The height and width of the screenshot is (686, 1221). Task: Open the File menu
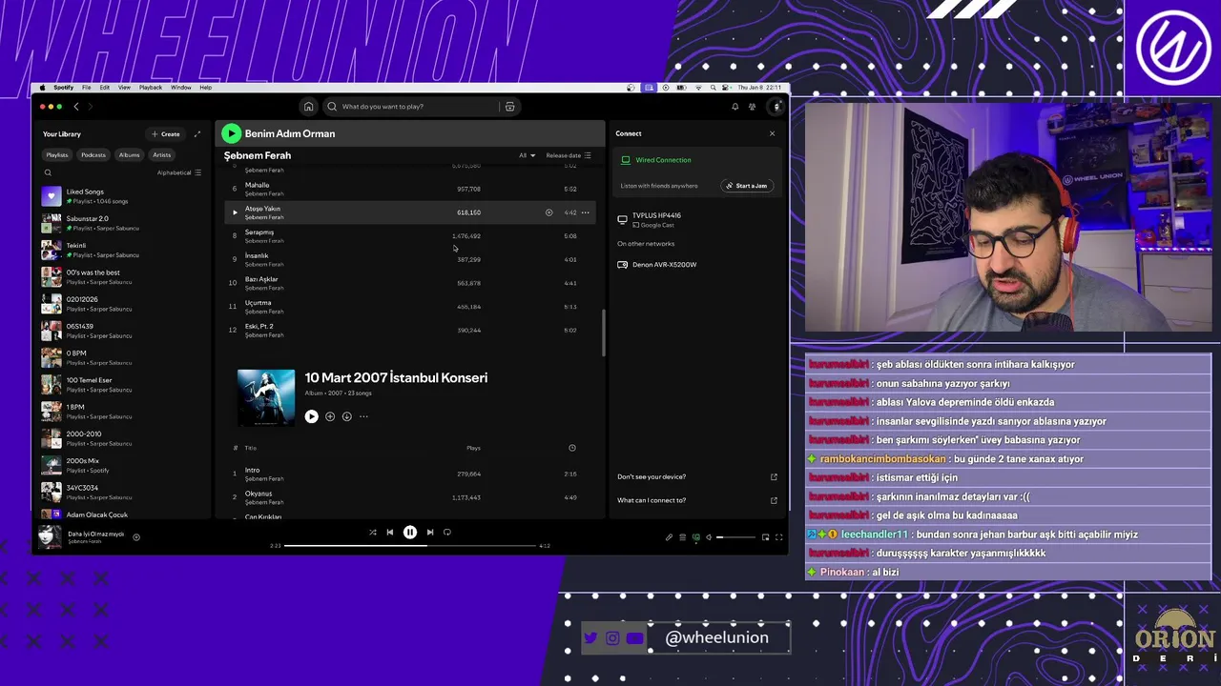click(x=86, y=88)
